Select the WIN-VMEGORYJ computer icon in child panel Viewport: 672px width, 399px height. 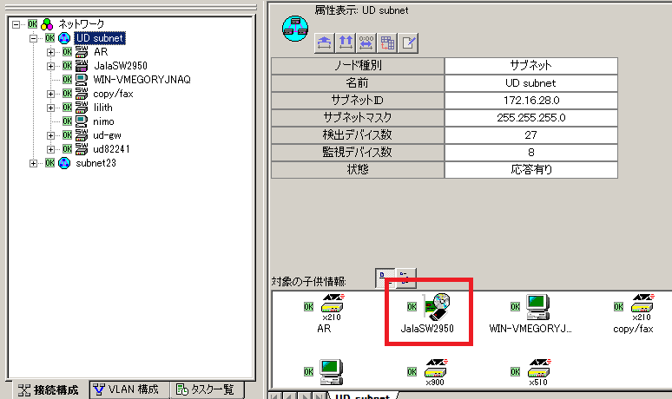click(538, 307)
